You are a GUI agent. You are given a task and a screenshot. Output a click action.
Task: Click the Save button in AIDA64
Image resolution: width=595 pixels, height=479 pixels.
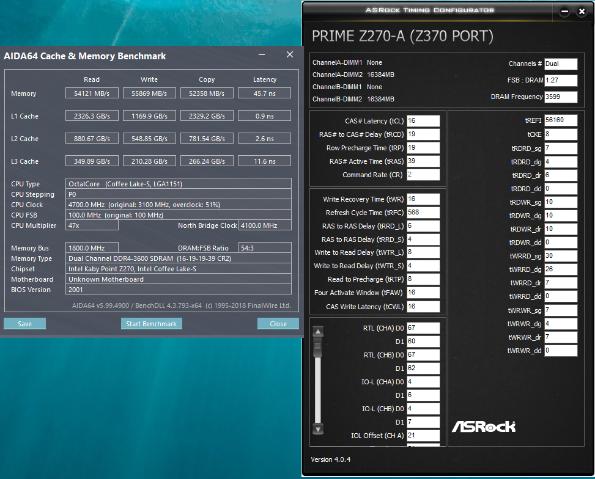tap(24, 323)
